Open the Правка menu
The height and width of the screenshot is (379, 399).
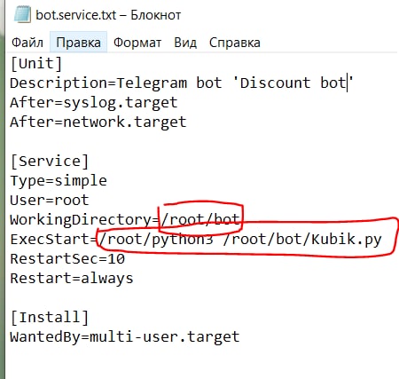(78, 43)
